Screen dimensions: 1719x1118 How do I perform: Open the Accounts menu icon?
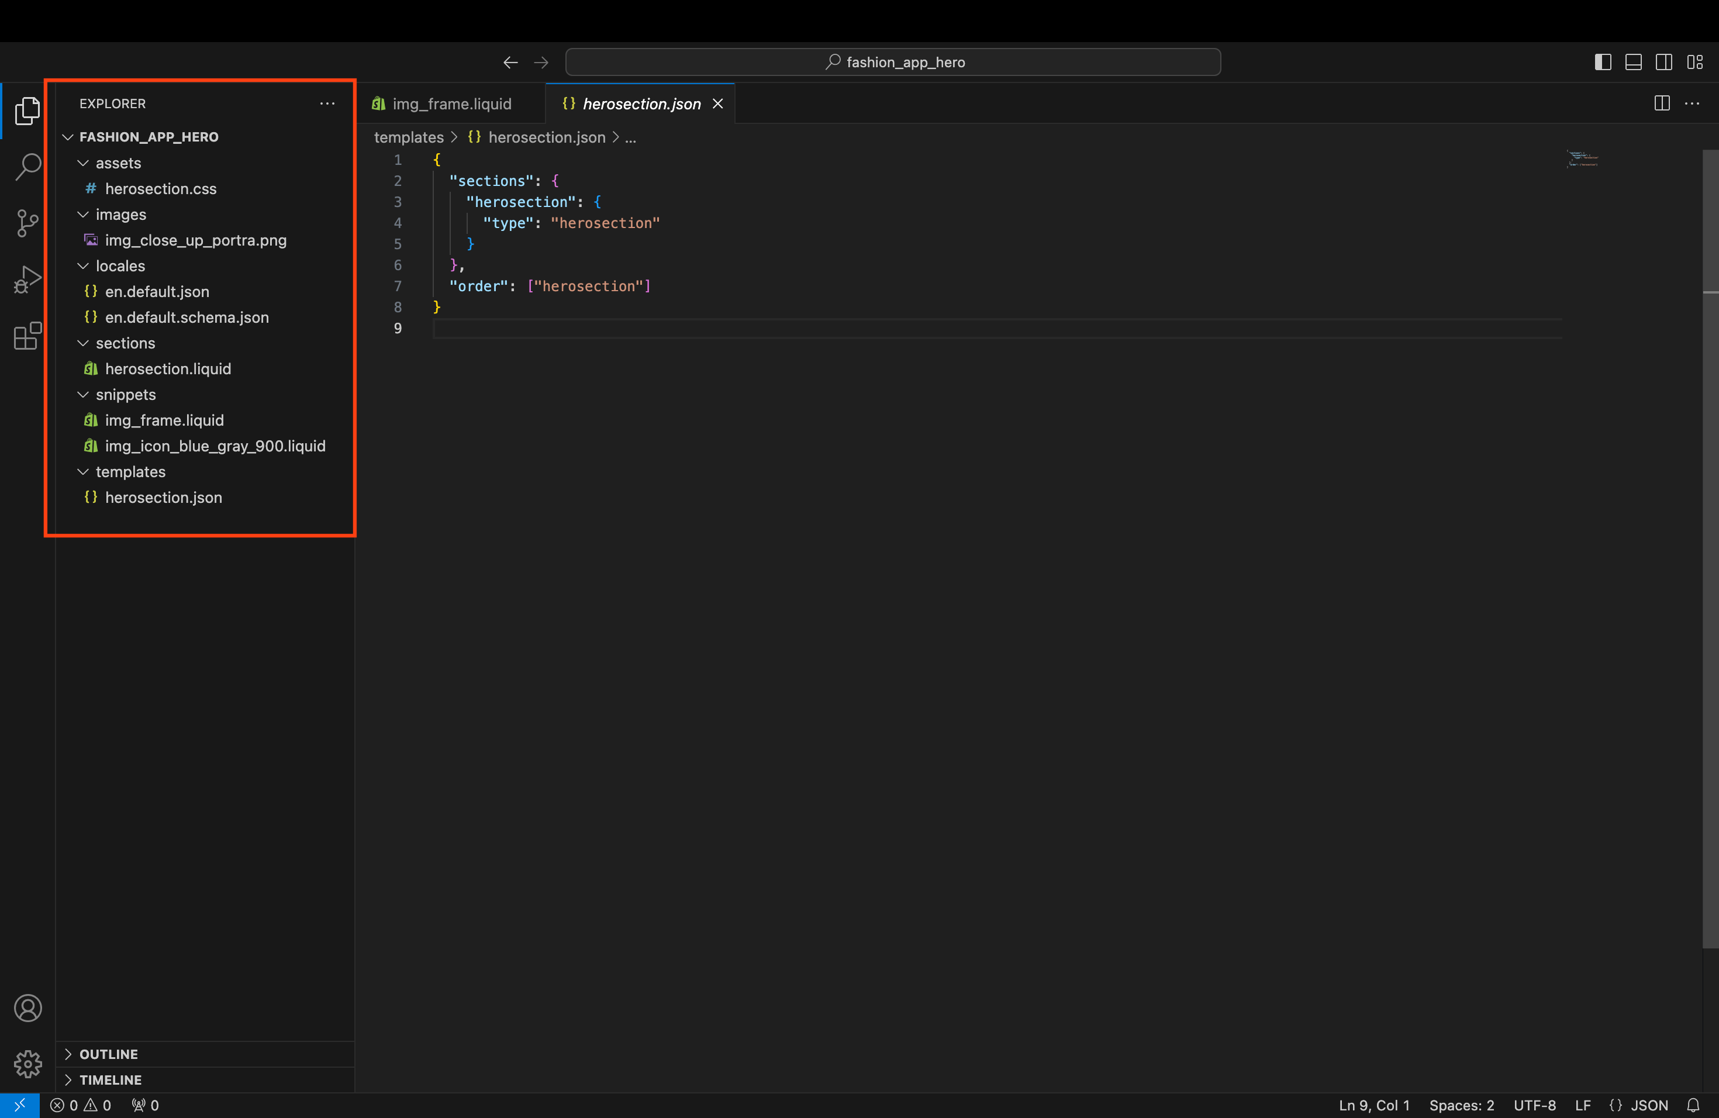click(x=27, y=1007)
